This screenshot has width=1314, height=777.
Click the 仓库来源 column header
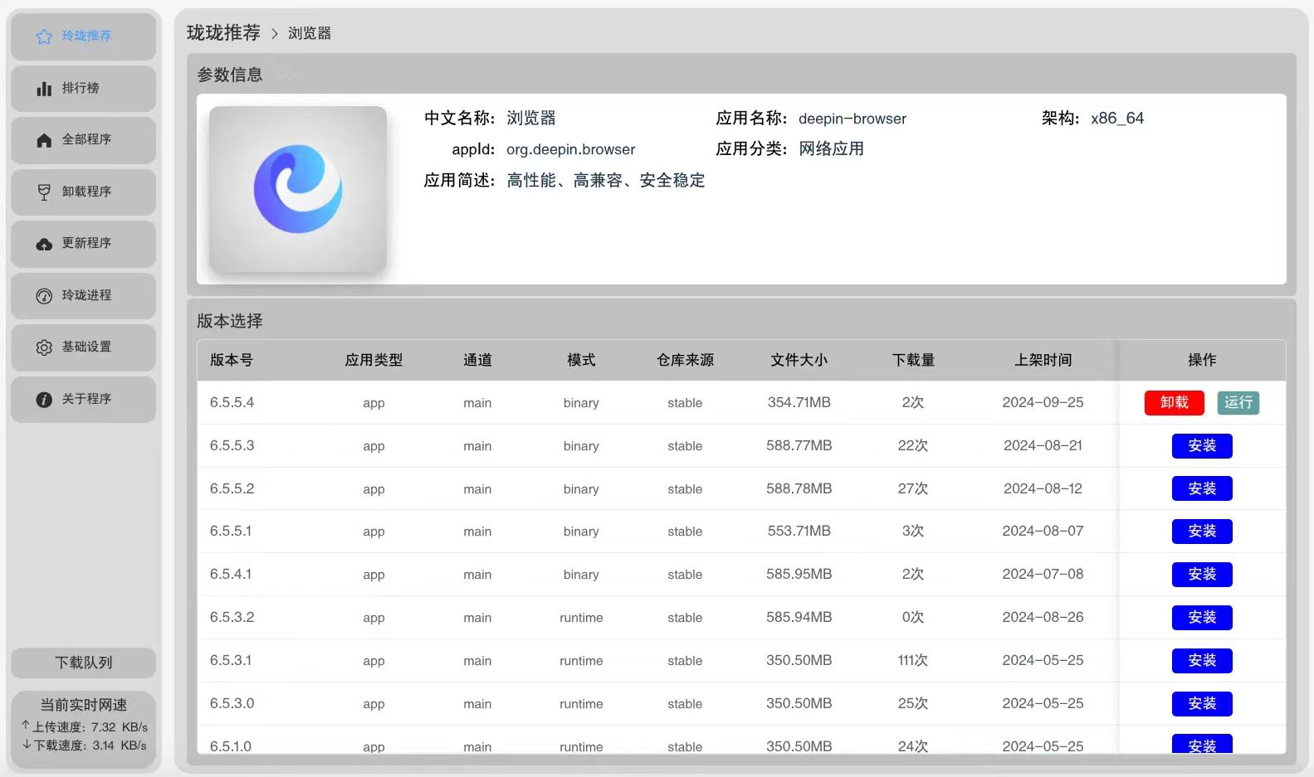pos(685,360)
